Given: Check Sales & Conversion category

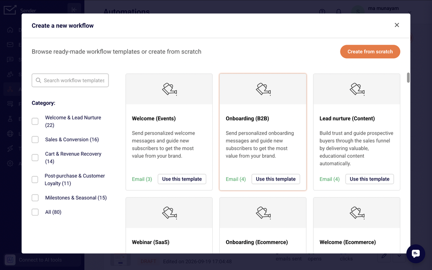Looking at the screenshot, I should [x=35, y=139].
